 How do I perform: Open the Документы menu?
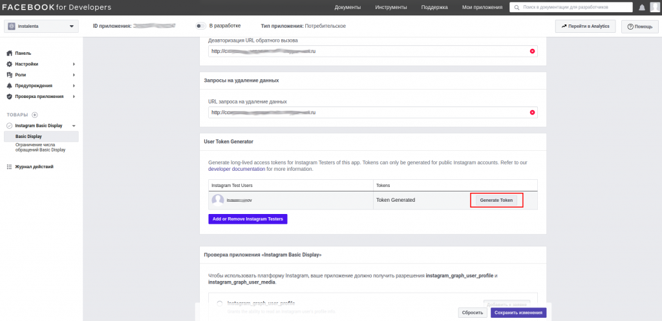(x=347, y=8)
